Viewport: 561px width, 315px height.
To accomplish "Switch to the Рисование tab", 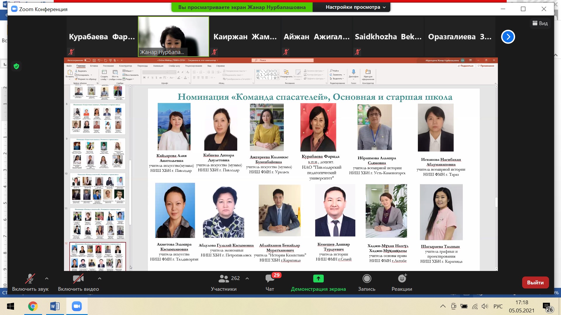I will (108, 66).
